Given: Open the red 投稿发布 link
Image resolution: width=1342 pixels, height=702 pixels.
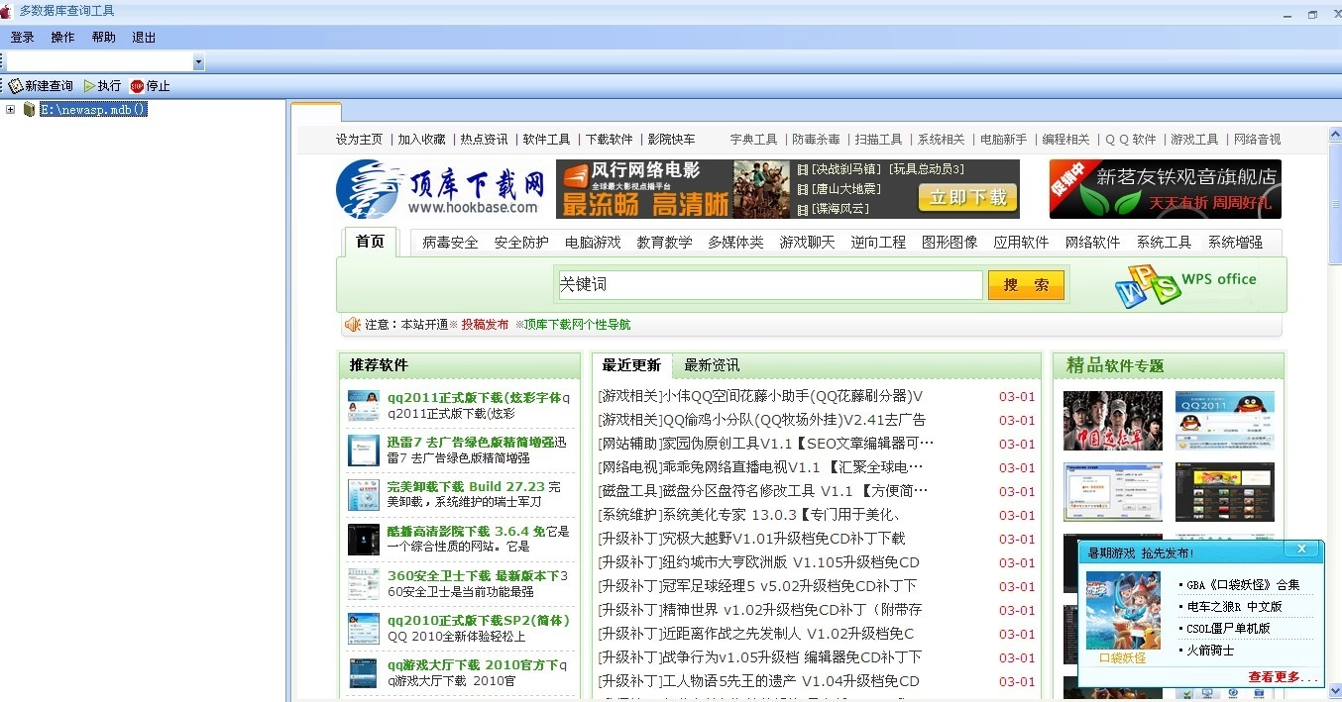Looking at the screenshot, I should click(x=485, y=325).
